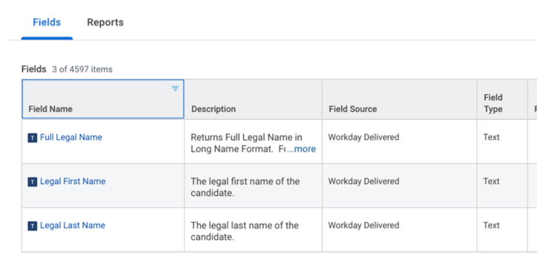Switch to the Reports tab
The width and height of the screenshot is (537, 260).
tap(105, 23)
